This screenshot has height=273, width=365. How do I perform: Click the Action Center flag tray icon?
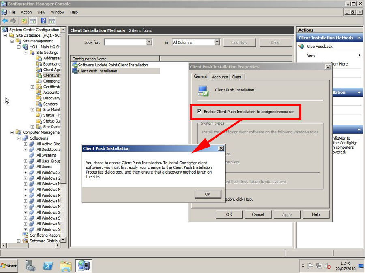point(310,266)
